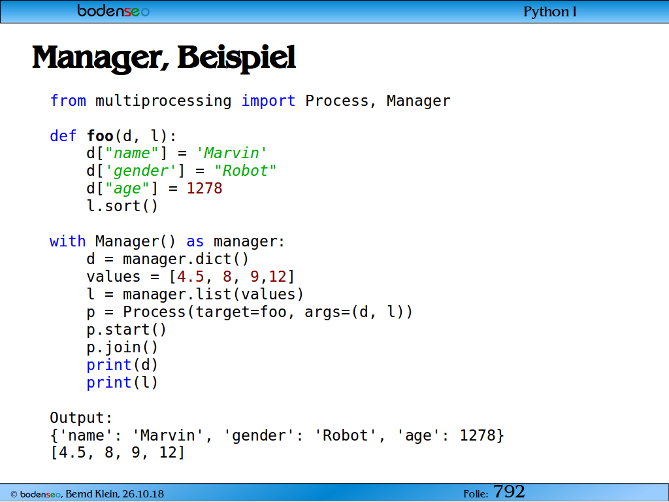Click the line assigning "Robot" to gender
This screenshot has height=502, width=669.
[182, 171]
